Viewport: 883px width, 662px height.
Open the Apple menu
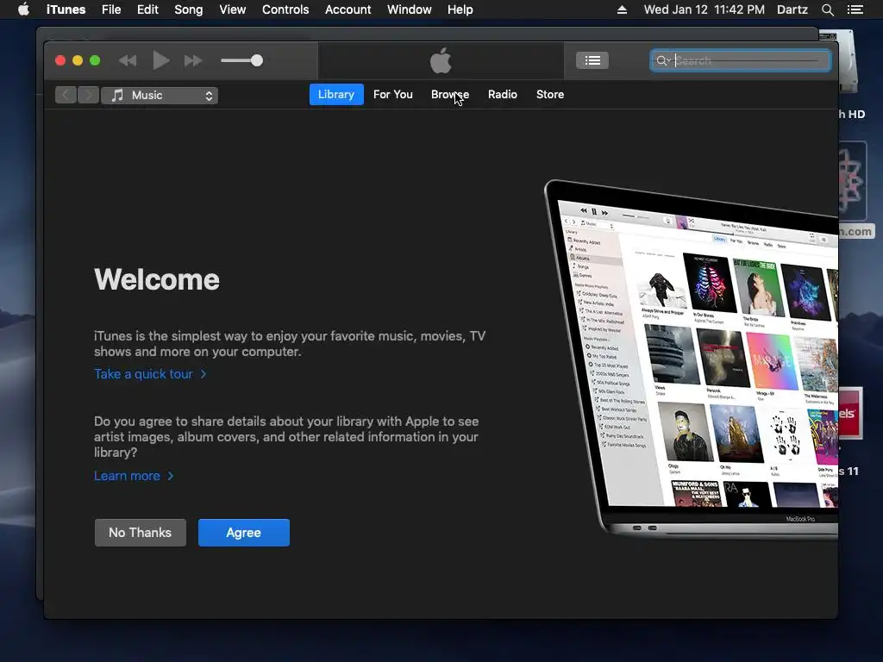(x=23, y=9)
